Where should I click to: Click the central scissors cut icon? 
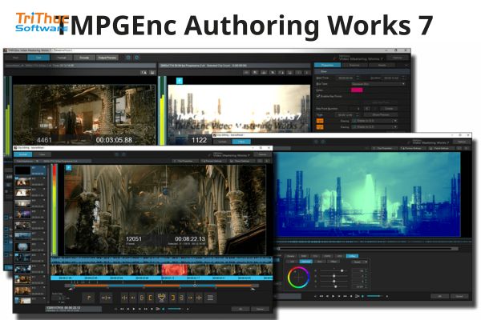[x=161, y=298]
